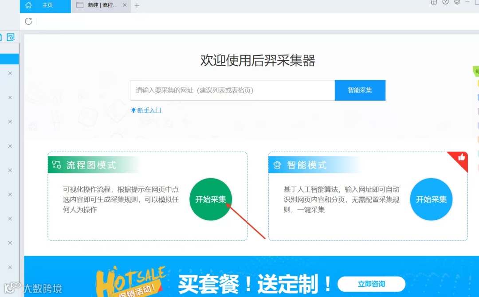Click the 智能采集 button beside the URL field

coord(360,90)
